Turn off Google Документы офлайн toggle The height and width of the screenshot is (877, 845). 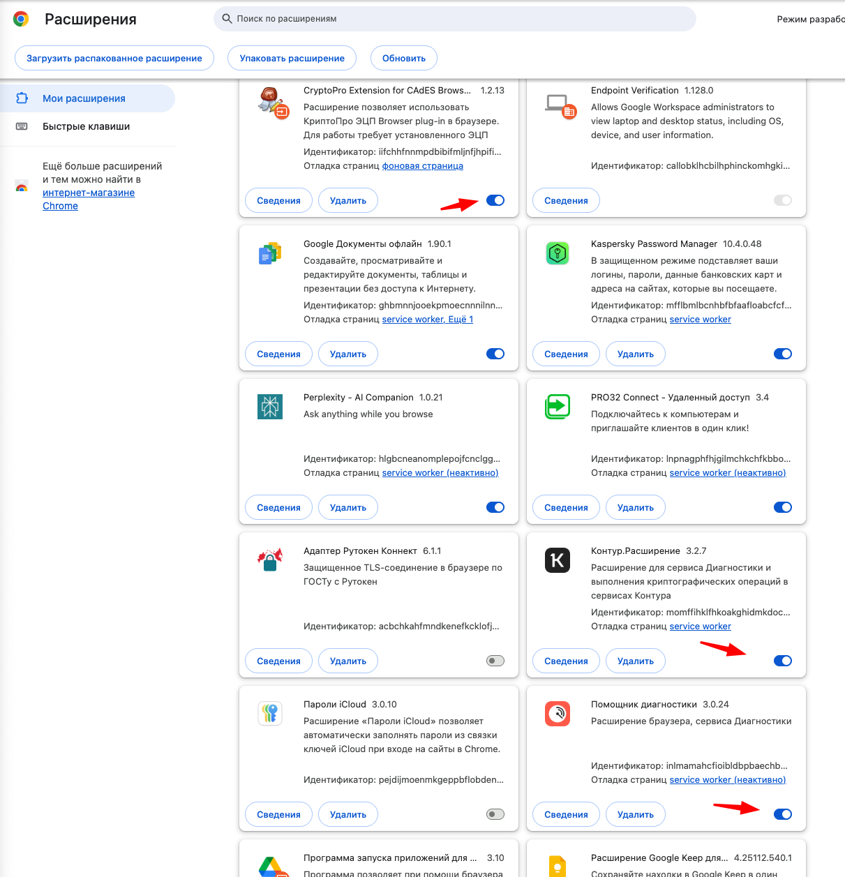pyautogui.click(x=495, y=354)
